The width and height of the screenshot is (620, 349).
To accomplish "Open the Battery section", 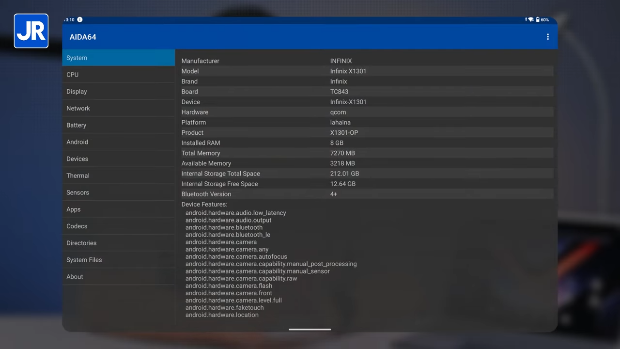I will tap(119, 125).
